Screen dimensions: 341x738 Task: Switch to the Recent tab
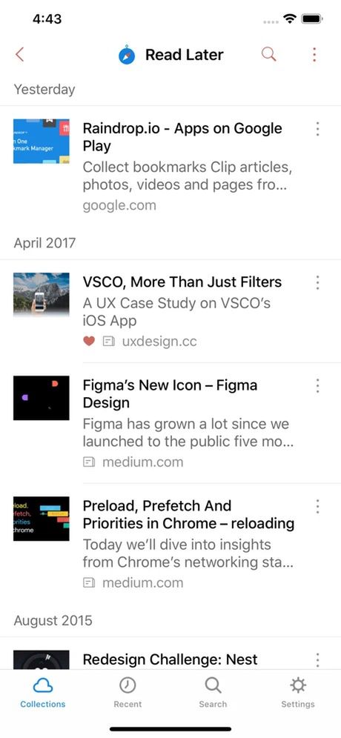tap(128, 692)
